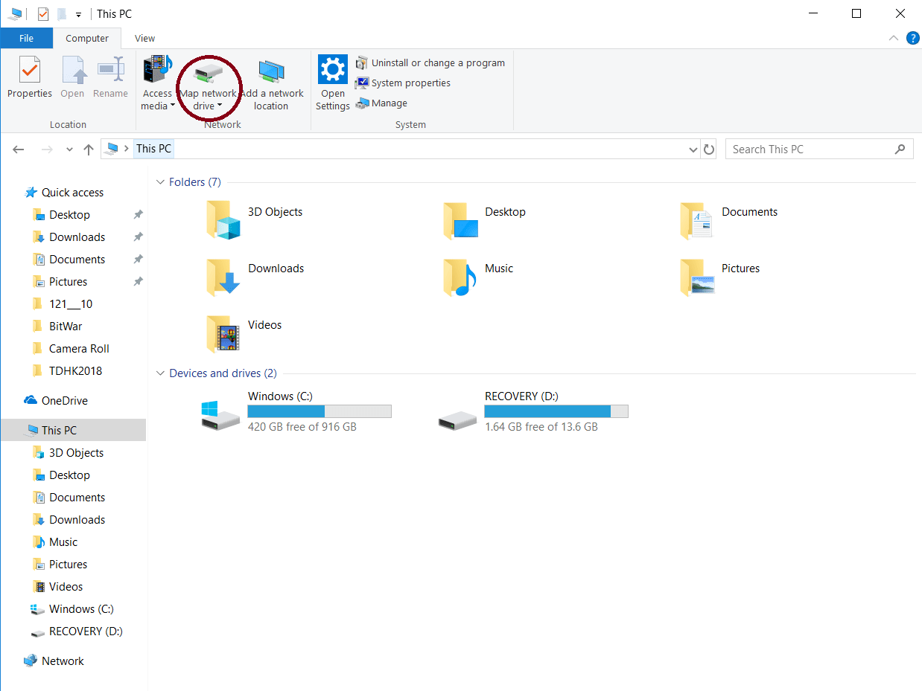Screen dimensions: 922x691
Task: Click OneDrive in navigation pane
Action: (x=64, y=401)
